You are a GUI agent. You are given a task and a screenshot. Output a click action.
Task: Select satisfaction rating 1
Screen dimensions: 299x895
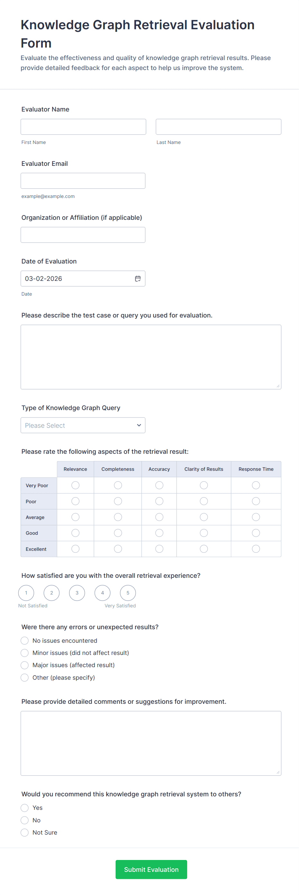point(26,593)
